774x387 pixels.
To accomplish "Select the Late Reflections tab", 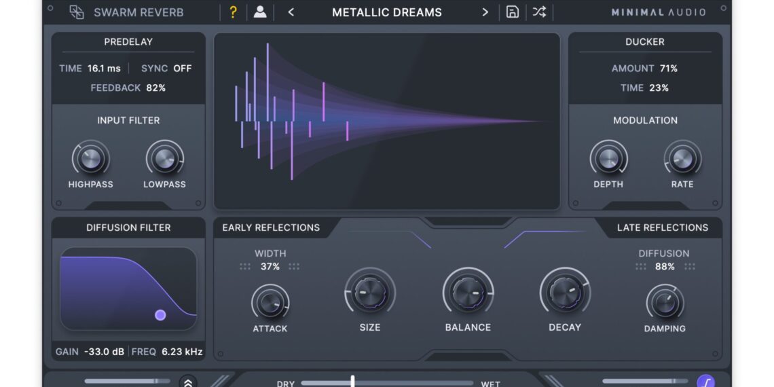I will coord(662,227).
